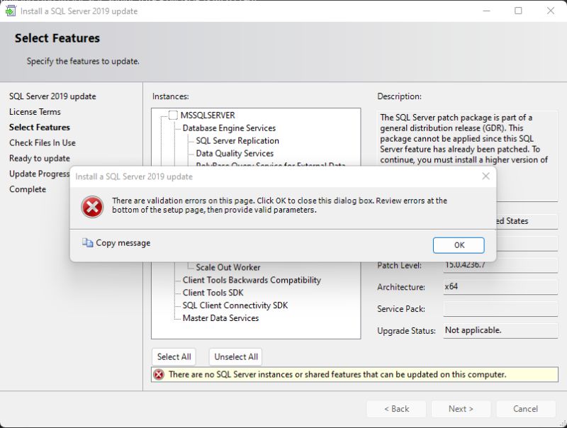
Task: Open License Terms in the left navigation
Action: click(35, 111)
